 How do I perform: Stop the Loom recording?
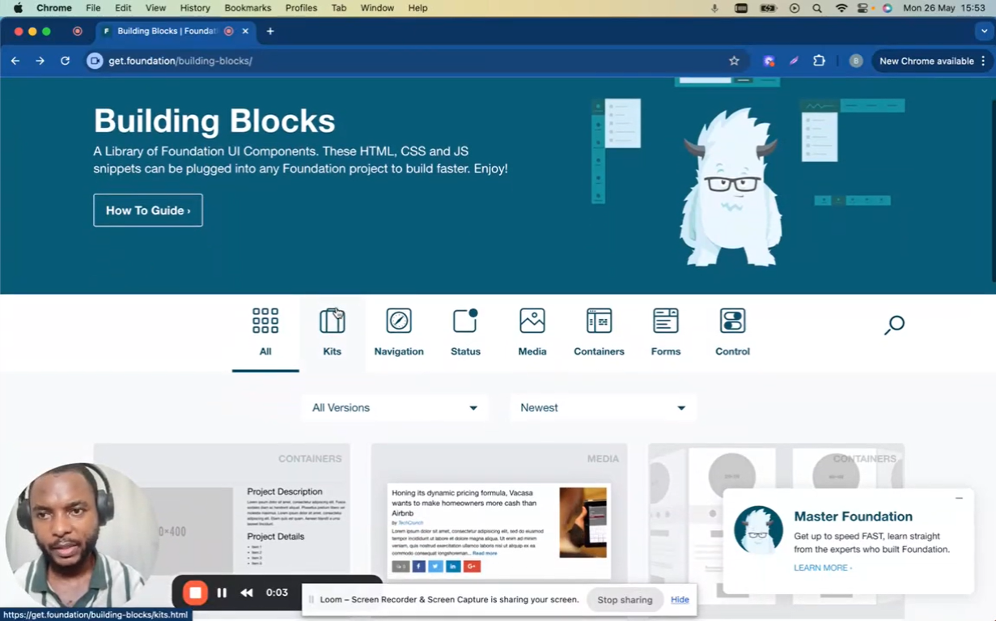[x=195, y=593]
